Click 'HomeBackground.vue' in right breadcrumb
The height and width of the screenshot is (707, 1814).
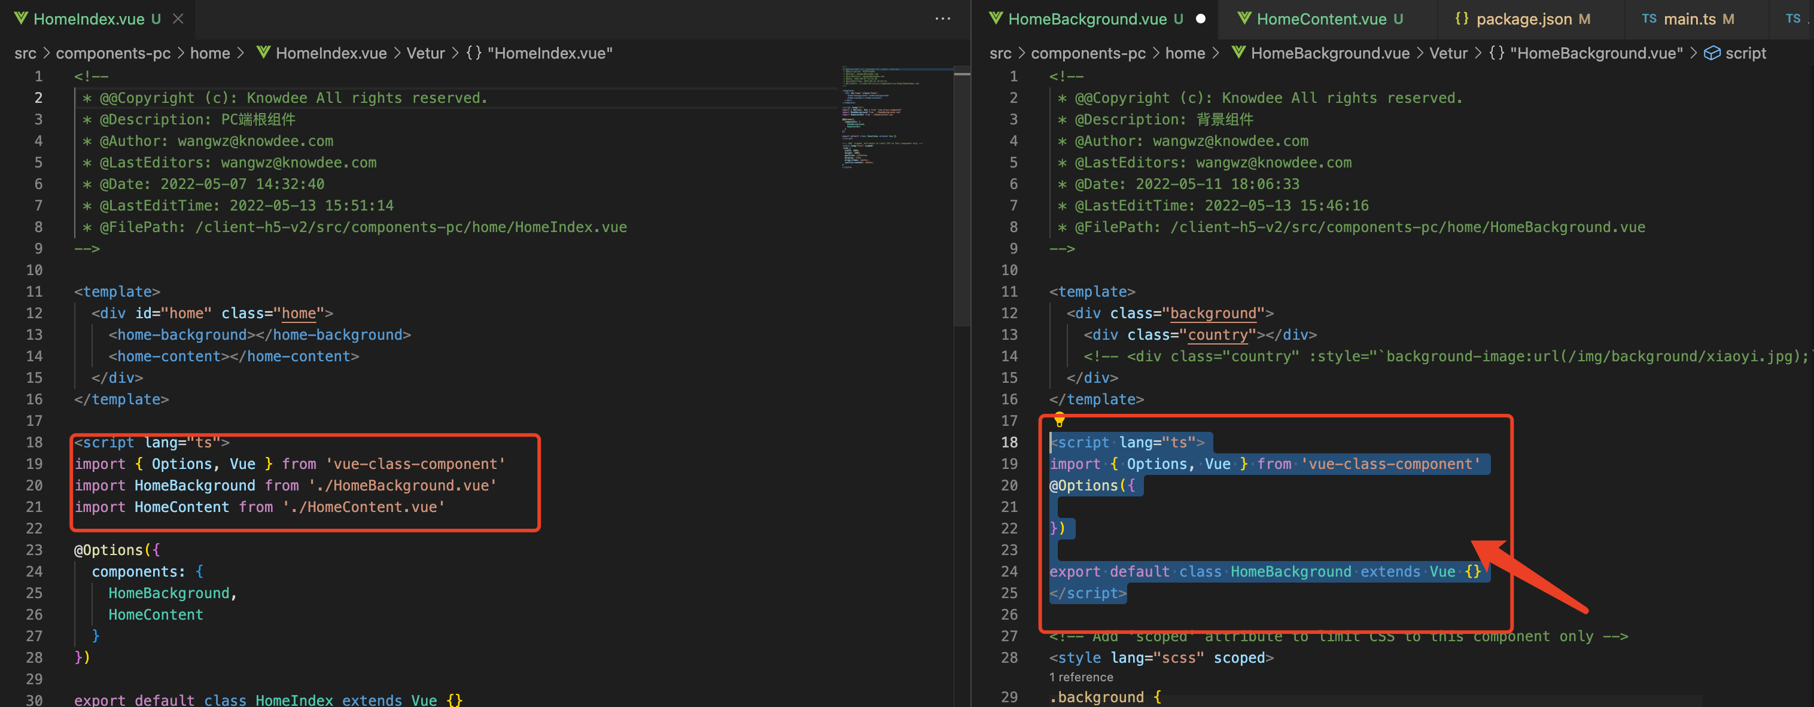pos(1329,53)
